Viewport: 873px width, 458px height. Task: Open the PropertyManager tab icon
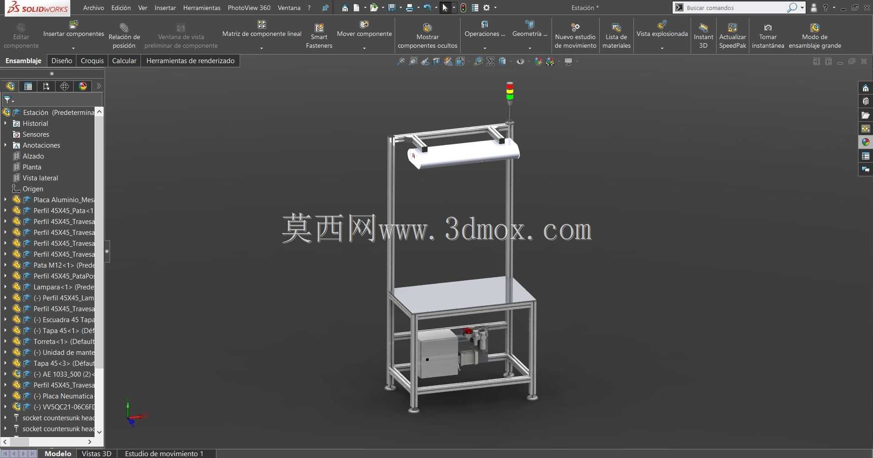pyautogui.click(x=28, y=86)
